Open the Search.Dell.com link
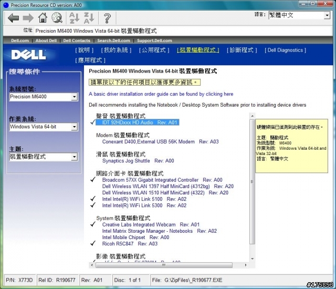336x289 pixels. coord(113,40)
